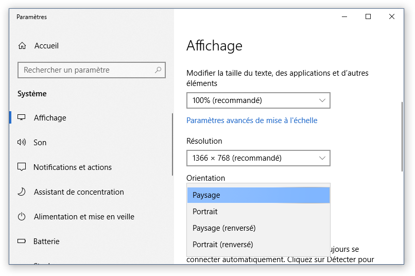This screenshot has height=276, width=415.
Task: Click the Assistant de concentration moon icon
Action: pyautogui.click(x=22, y=192)
